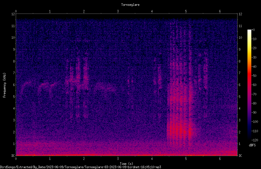Click the 3 tick on the right frequency axis
The width and height of the screenshot is (261, 169).
239,120
